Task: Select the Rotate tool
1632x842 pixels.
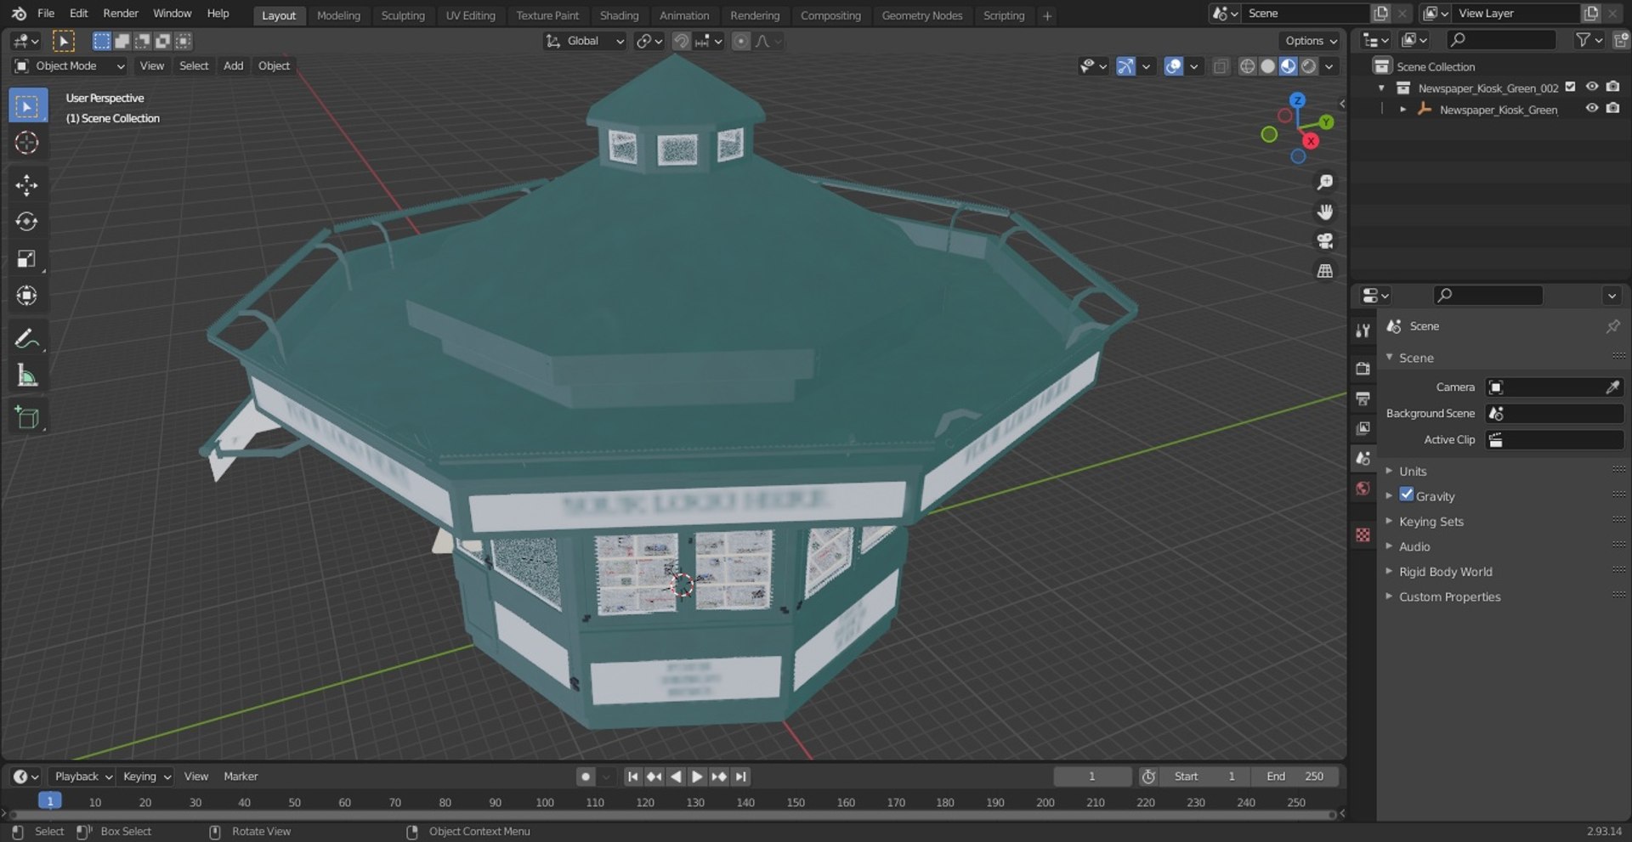Action: point(27,222)
